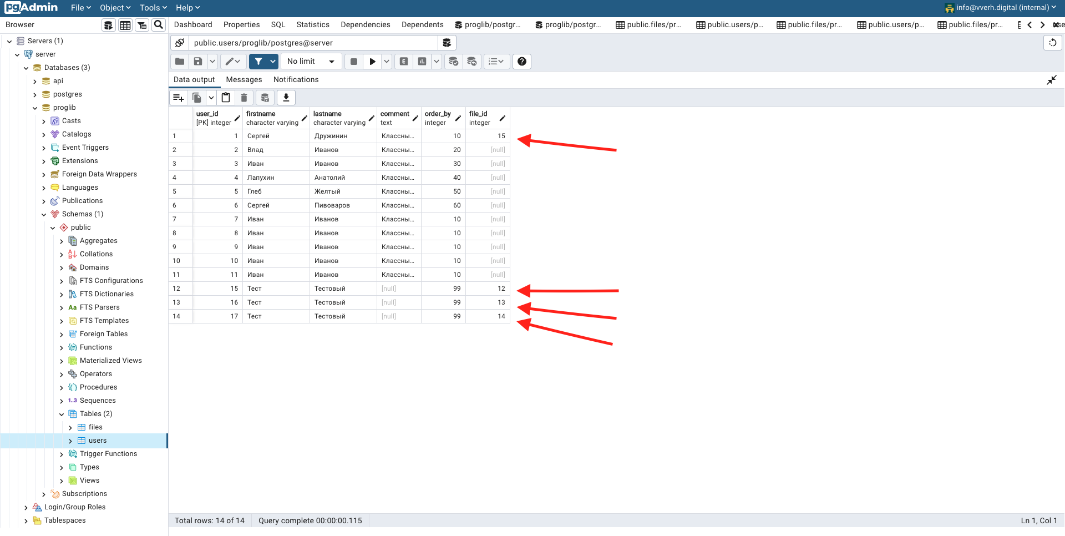Click the Delete row trash icon
The width and height of the screenshot is (1065, 536).
(244, 98)
